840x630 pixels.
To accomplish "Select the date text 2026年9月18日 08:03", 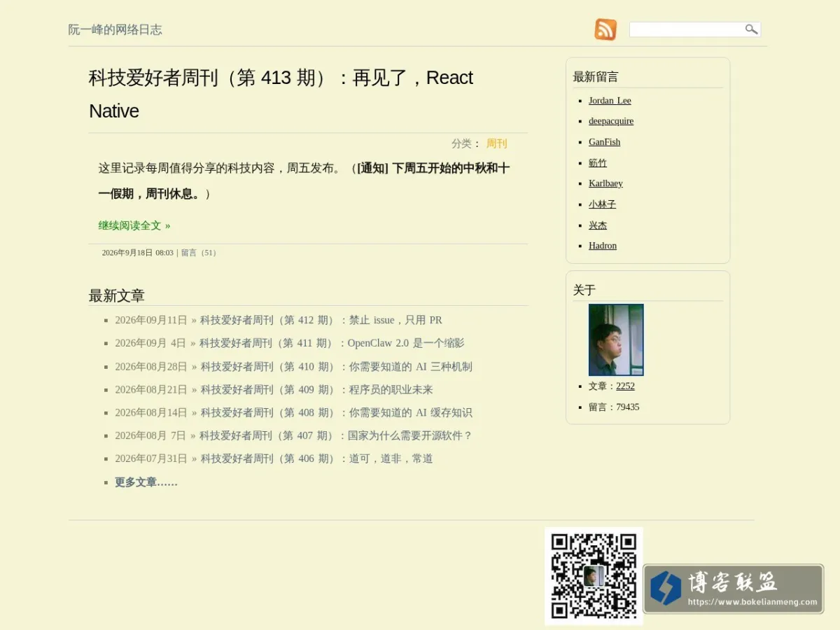I will pyautogui.click(x=137, y=253).
